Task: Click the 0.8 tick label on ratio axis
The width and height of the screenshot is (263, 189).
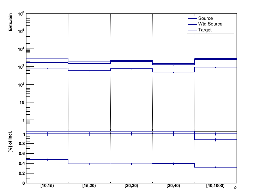Action: tap(21, 144)
